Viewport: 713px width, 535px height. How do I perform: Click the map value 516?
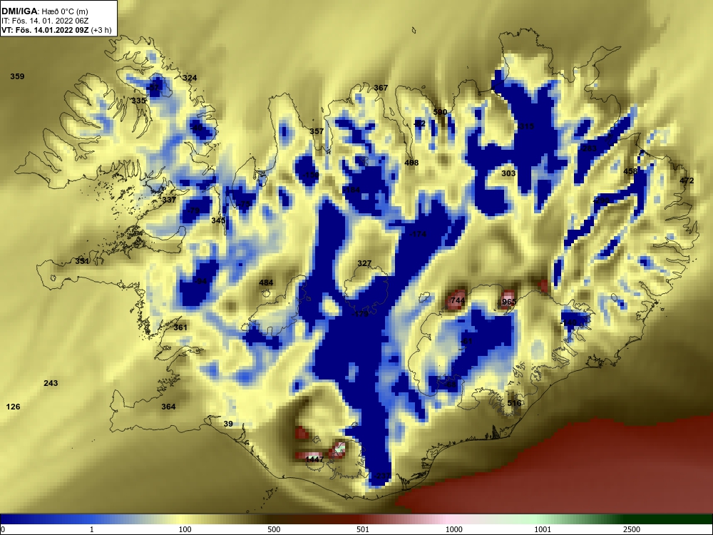click(x=514, y=403)
